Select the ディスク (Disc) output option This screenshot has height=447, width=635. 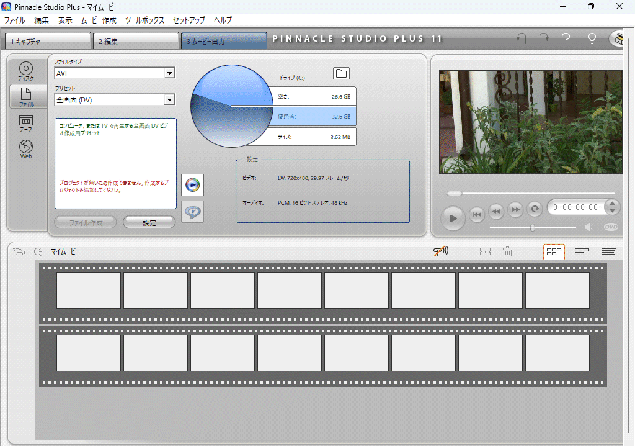pyautogui.click(x=26, y=71)
